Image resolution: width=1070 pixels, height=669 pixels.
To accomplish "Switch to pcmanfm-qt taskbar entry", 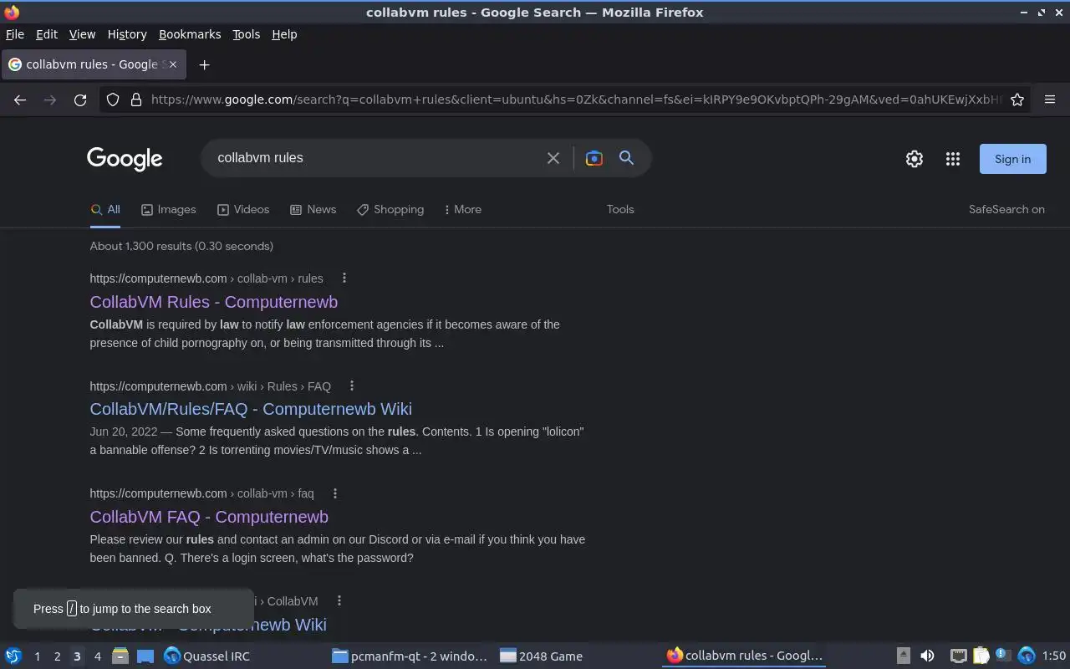I will point(410,656).
